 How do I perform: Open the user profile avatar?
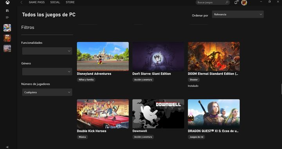(x=244, y=2)
